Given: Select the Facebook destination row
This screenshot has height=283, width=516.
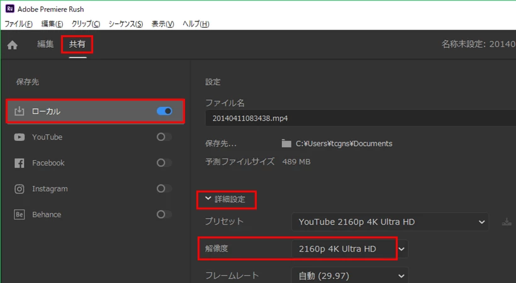Looking at the screenshot, I should (95, 163).
